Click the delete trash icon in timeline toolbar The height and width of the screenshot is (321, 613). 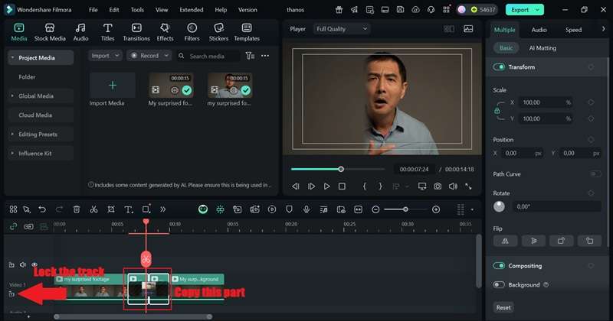[x=77, y=209]
